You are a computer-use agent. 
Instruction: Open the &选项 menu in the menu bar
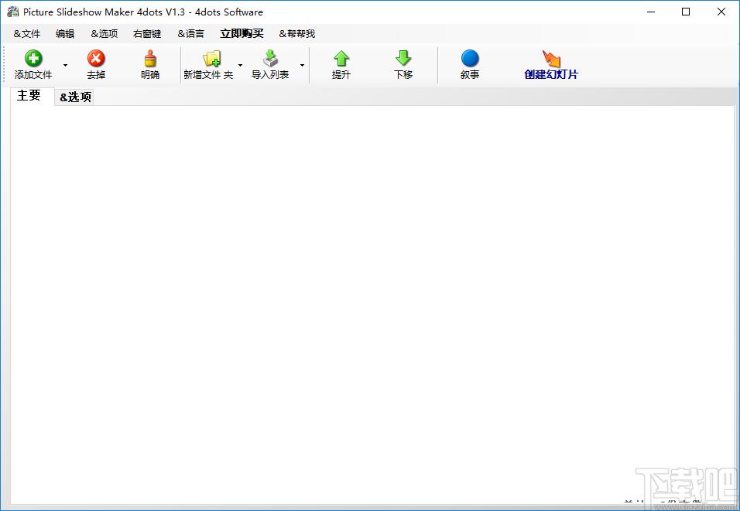(x=104, y=33)
